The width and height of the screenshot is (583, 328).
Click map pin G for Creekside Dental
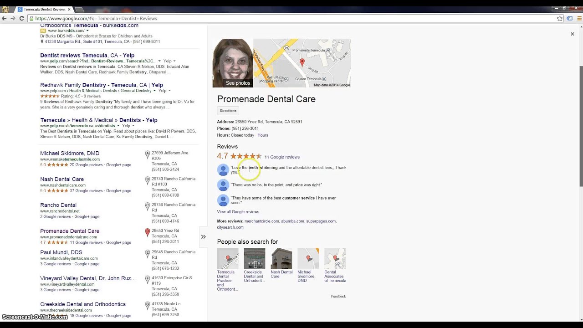[147, 306]
